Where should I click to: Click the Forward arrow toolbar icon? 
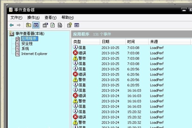(x=18, y=25)
